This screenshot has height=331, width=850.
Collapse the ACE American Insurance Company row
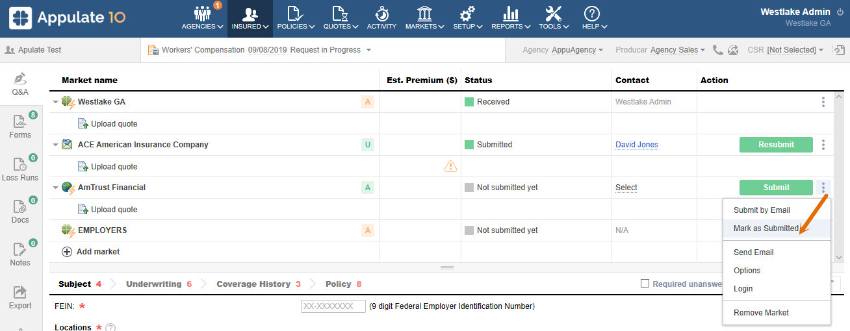tap(56, 145)
